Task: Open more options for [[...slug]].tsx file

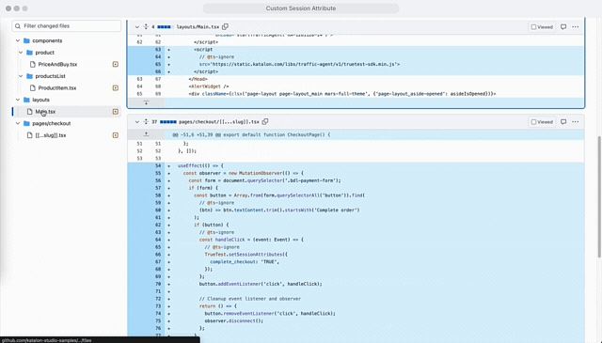Action: (x=575, y=122)
